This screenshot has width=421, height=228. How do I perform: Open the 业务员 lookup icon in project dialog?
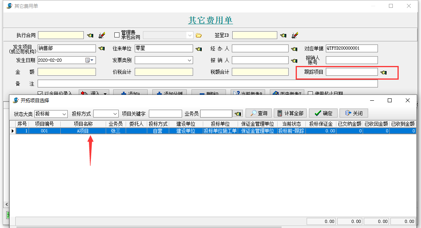(x=238, y=113)
